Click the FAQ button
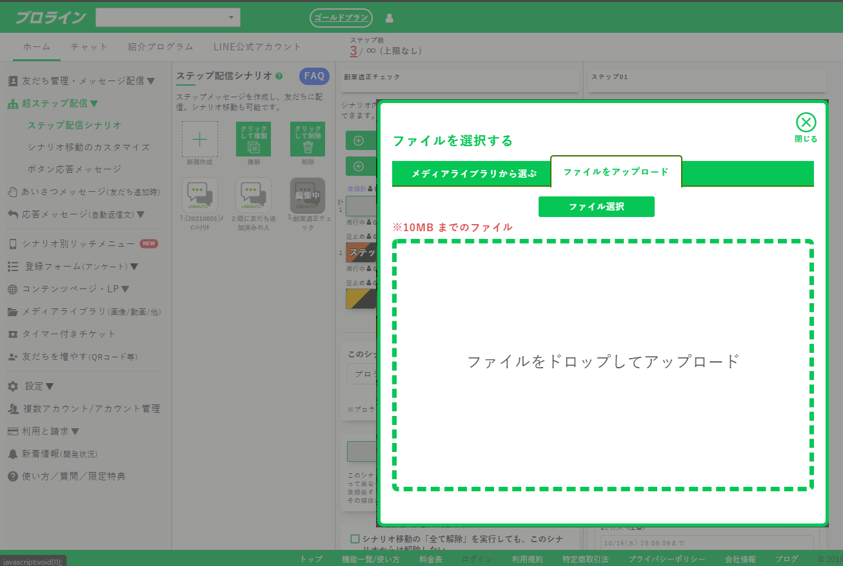The width and height of the screenshot is (843, 566). (314, 76)
